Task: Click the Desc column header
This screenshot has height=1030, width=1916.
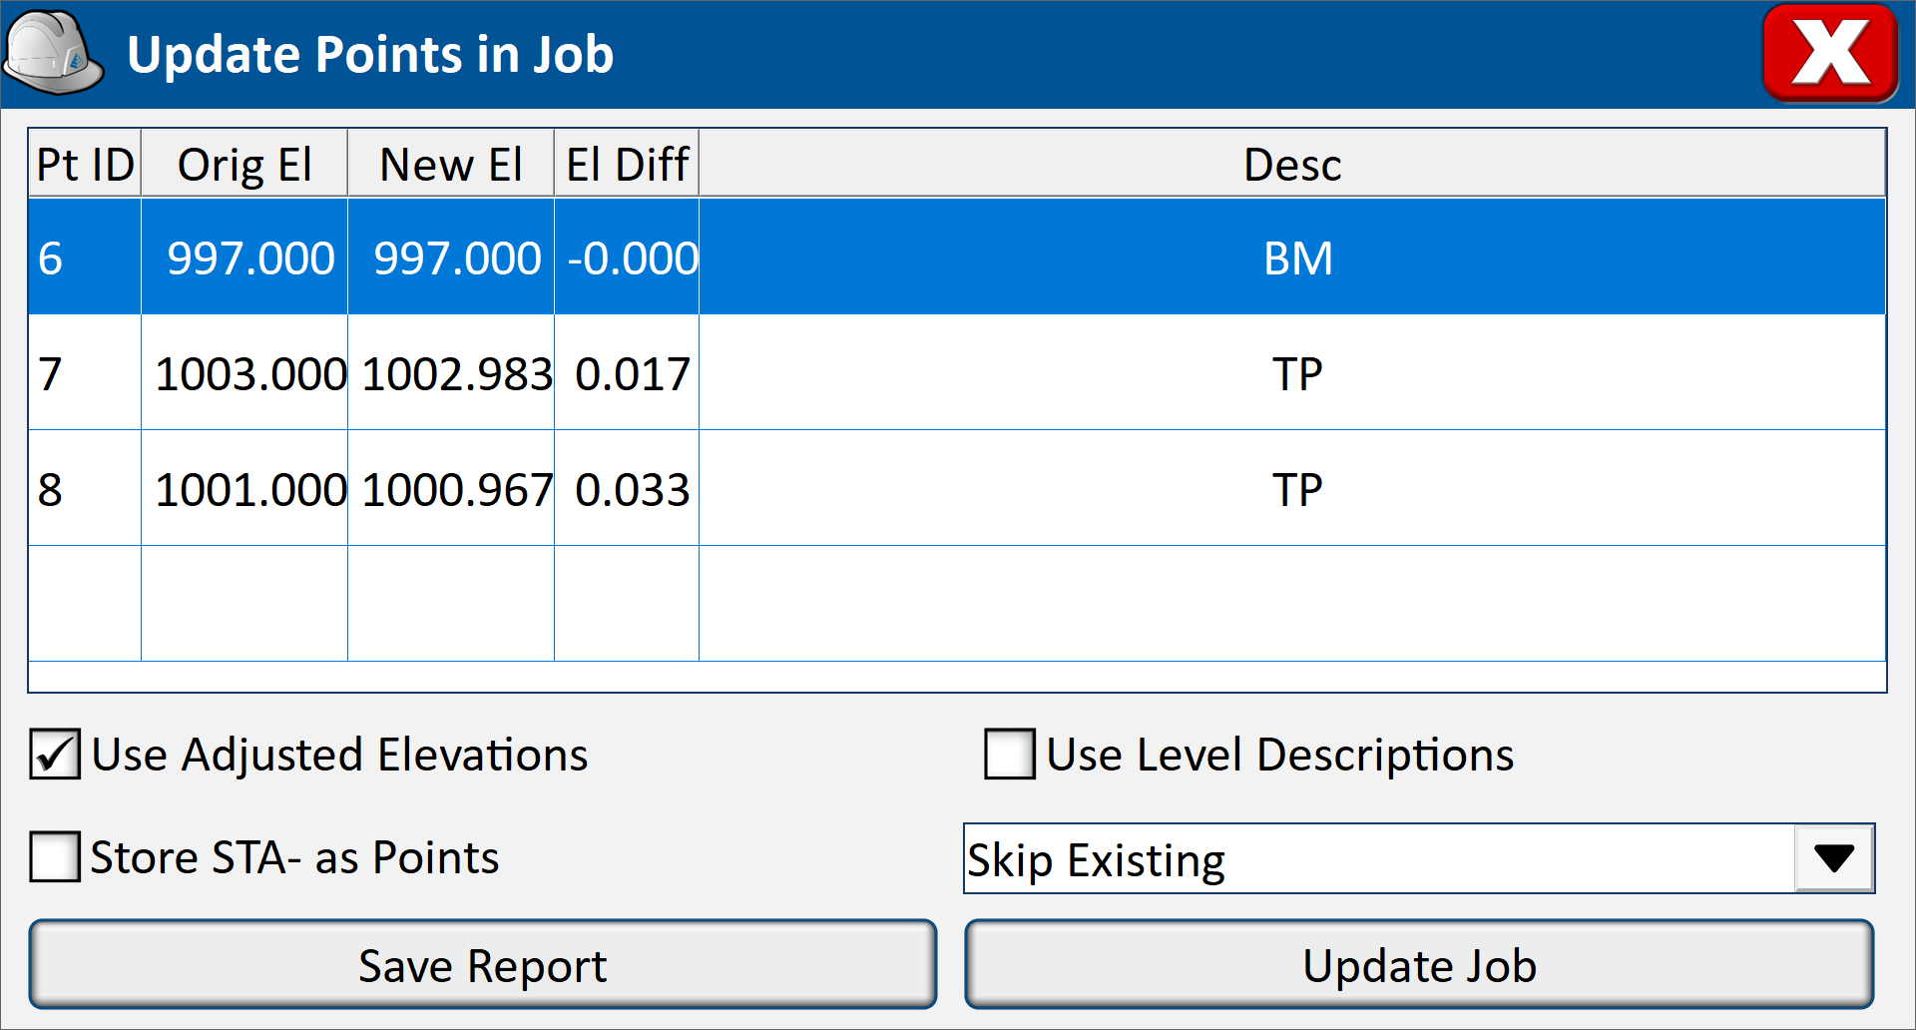Action: point(1292,163)
